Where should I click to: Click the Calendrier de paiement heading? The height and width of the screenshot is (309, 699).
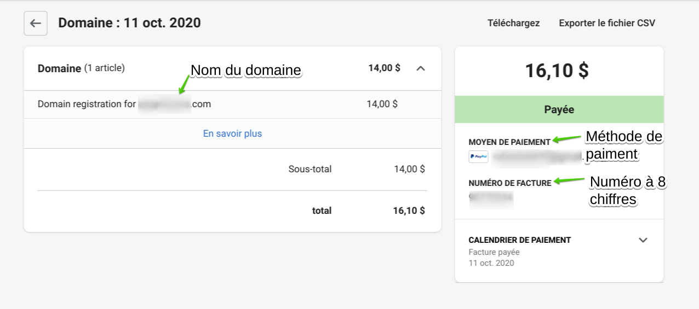(519, 240)
